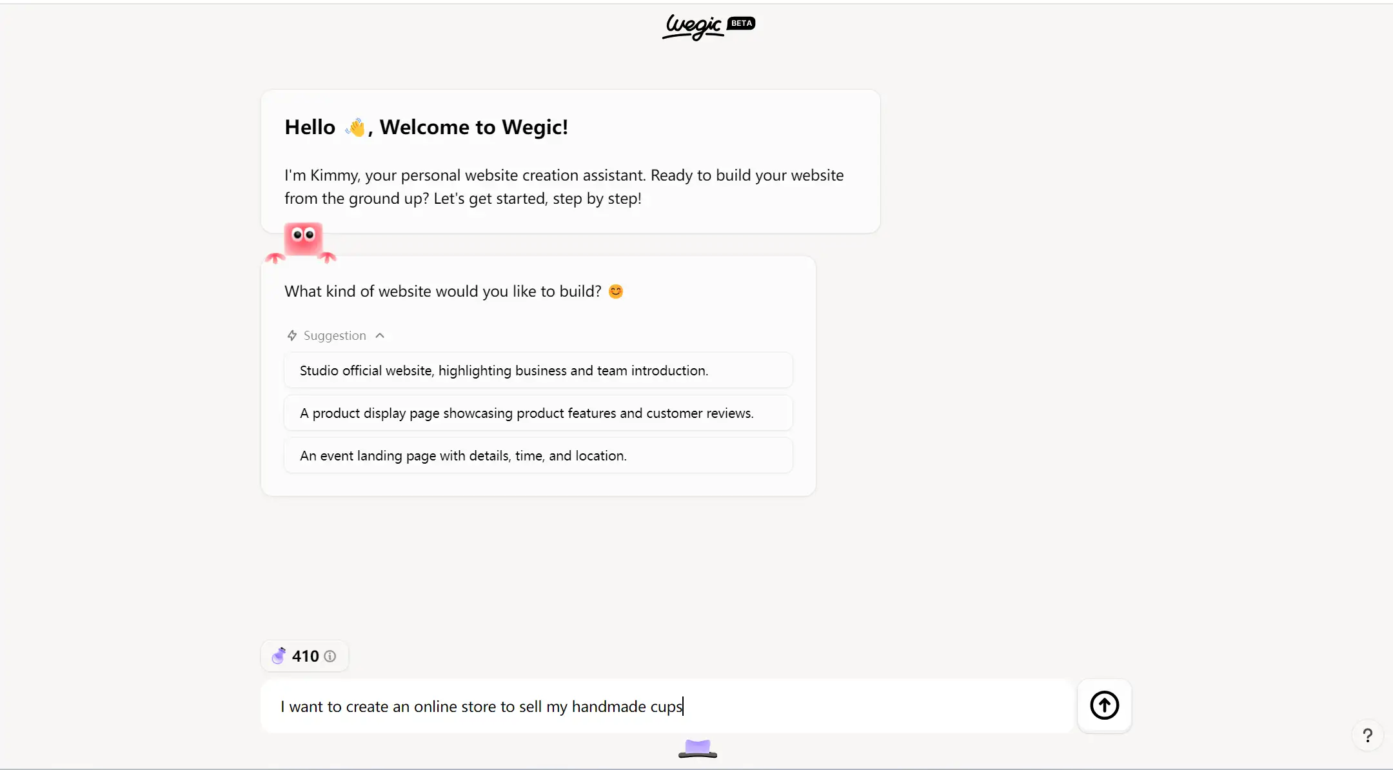This screenshot has width=1393, height=770.
Task: Click the purple potion credits icon
Action: [x=279, y=656]
